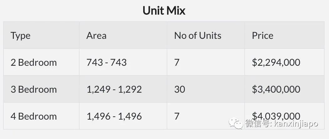This screenshot has width=329, height=139.
Task: Select the Area column header
Action: 97,35
